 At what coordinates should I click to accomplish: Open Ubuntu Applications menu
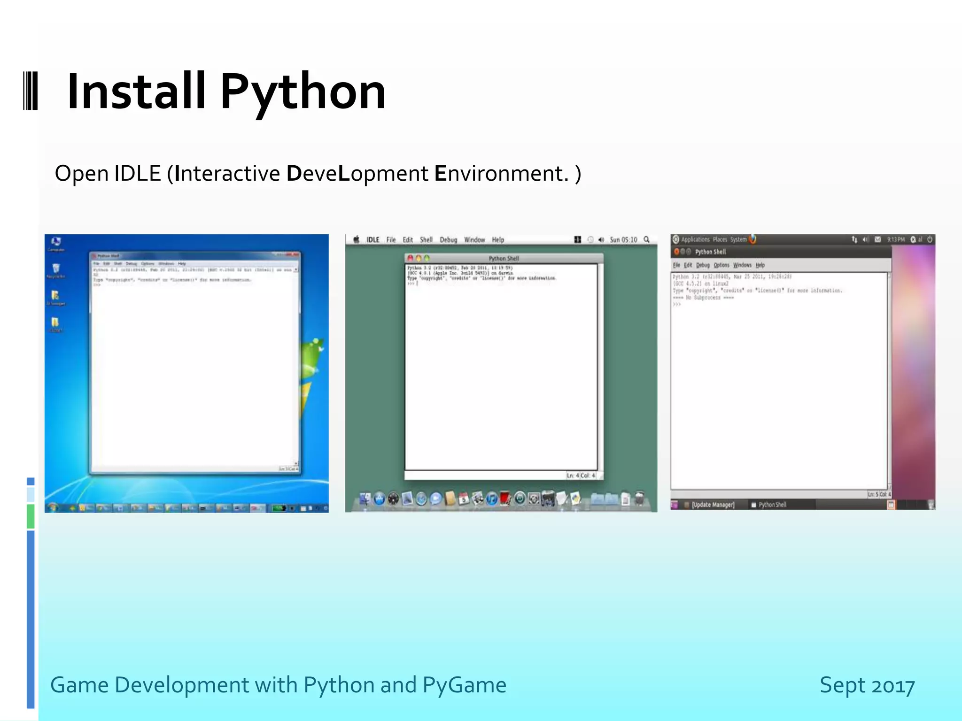click(x=695, y=239)
